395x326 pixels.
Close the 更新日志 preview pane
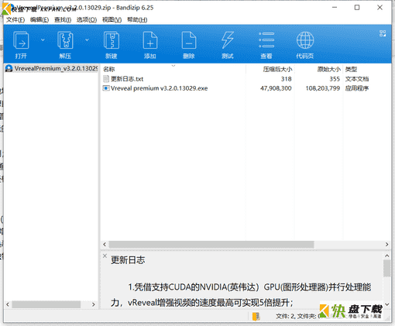tap(105, 256)
